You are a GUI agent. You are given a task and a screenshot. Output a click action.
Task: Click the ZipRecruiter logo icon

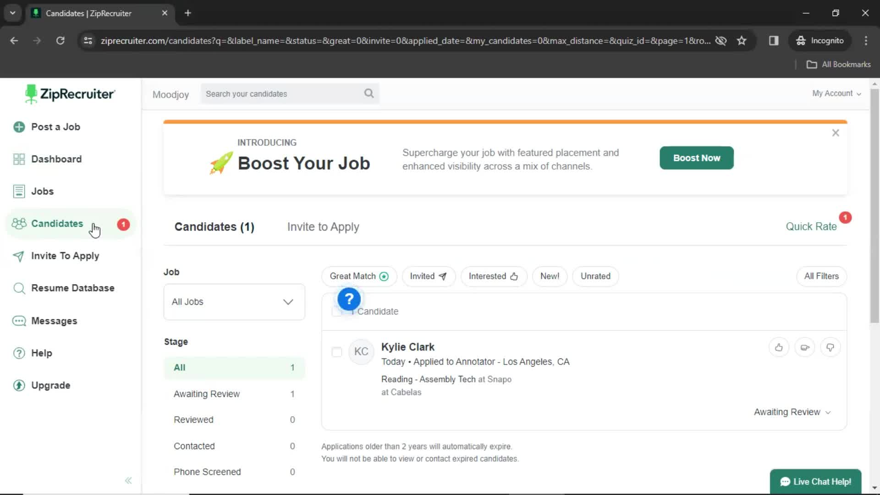(x=30, y=93)
